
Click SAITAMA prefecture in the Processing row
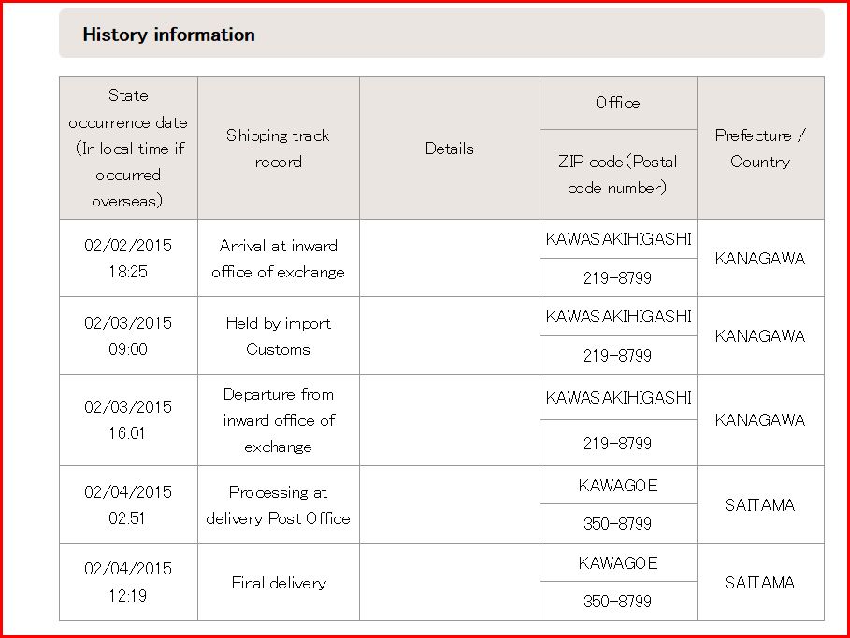[x=759, y=505]
